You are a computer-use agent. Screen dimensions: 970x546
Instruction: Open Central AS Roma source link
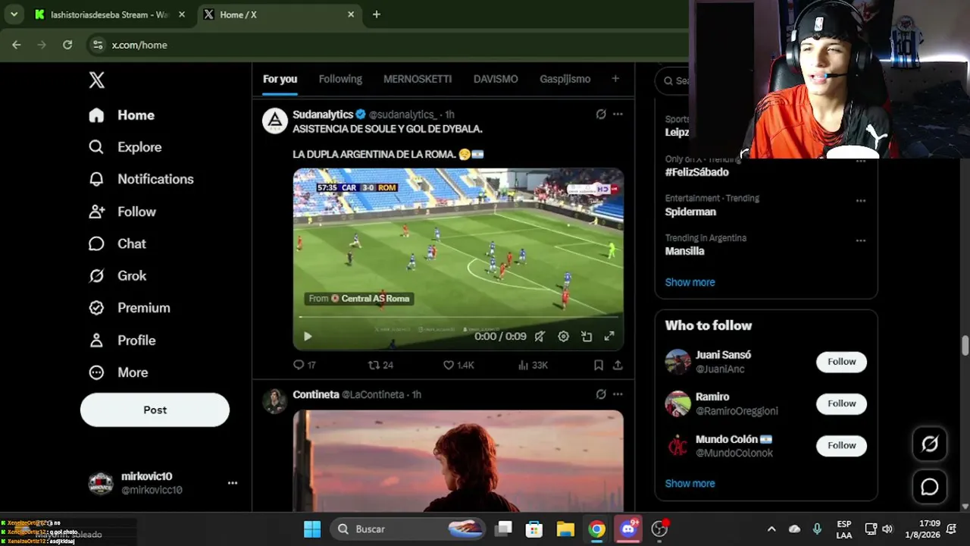359,299
